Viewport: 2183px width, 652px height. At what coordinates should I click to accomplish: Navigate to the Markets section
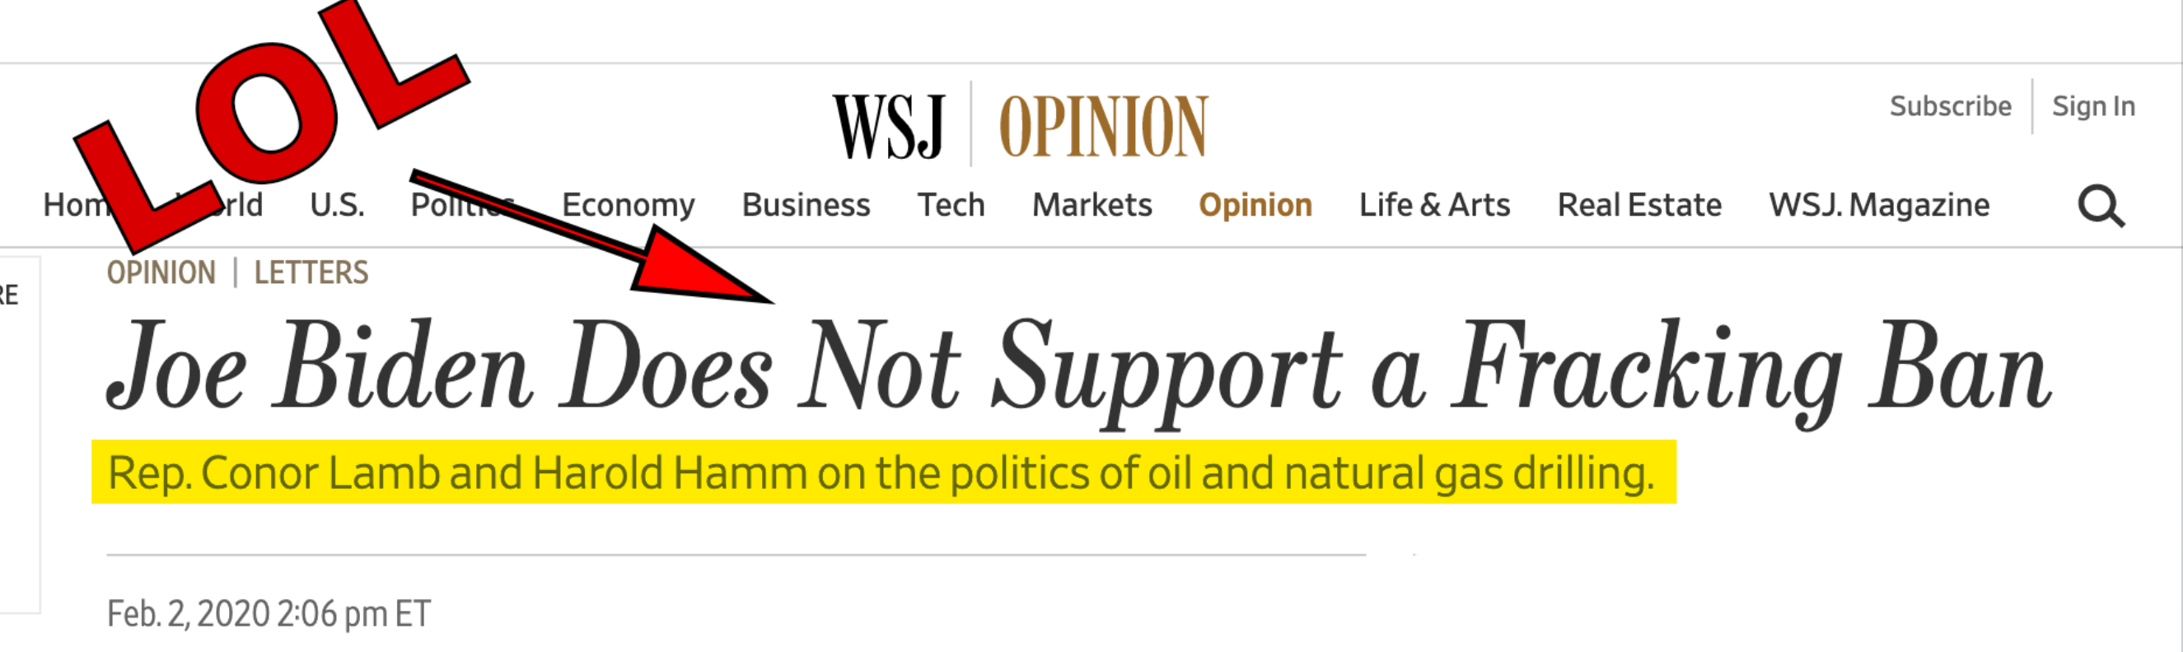[1091, 205]
